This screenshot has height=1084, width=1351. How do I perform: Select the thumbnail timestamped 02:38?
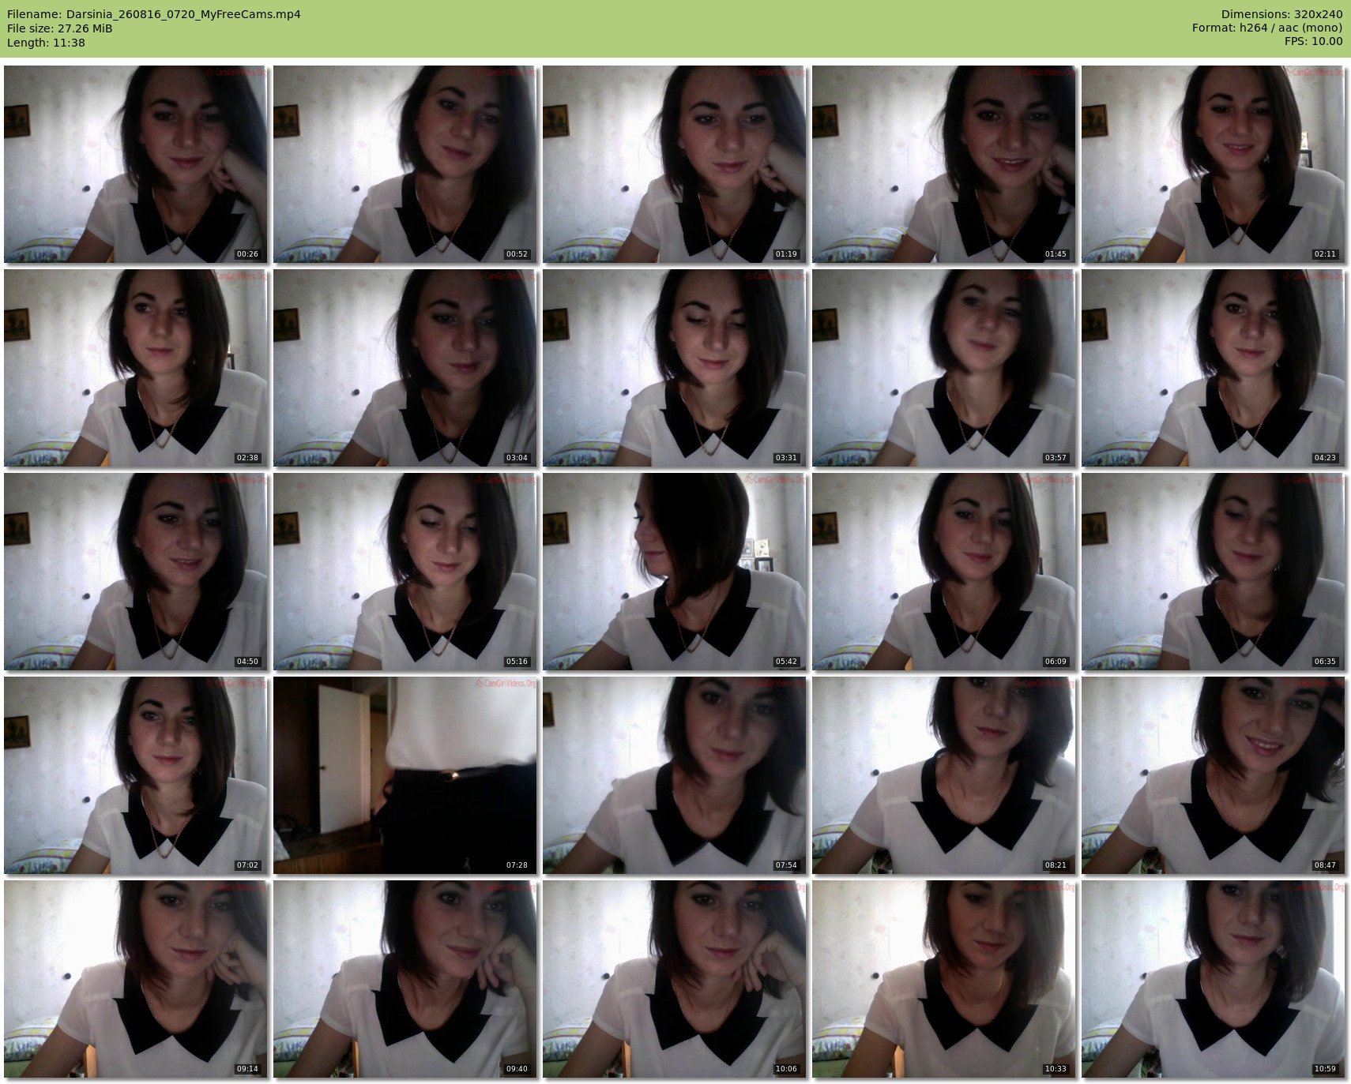point(135,368)
